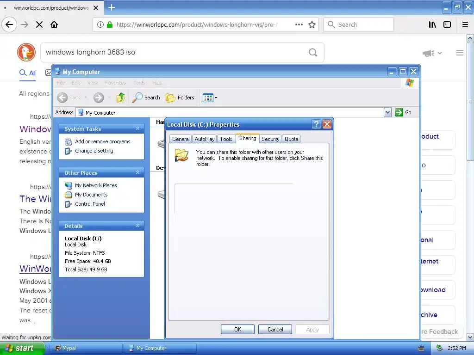Open DuckDuckGo side menu icon
This screenshot has height=355, width=474.
pos(460,53)
